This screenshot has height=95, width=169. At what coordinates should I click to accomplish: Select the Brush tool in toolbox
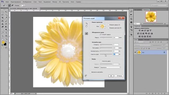6,21
